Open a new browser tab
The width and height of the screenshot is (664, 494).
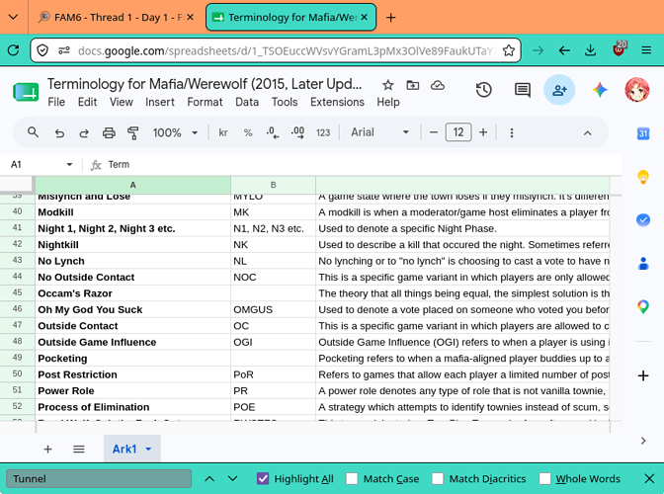[391, 18]
